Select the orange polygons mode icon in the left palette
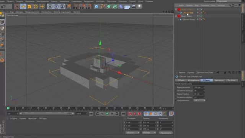Viewport: 245px width, 138px height. pyautogui.click(x=2, y=46)
